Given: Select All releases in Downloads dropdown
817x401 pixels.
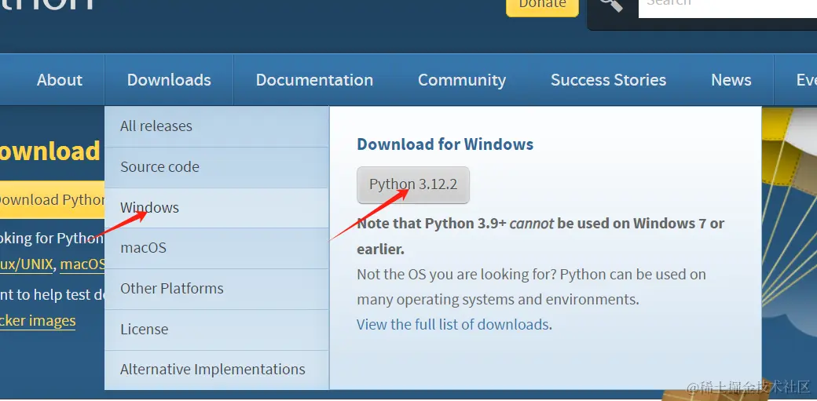Looking at the screenshot, I should pyautogui.click(x=216, y=126).
